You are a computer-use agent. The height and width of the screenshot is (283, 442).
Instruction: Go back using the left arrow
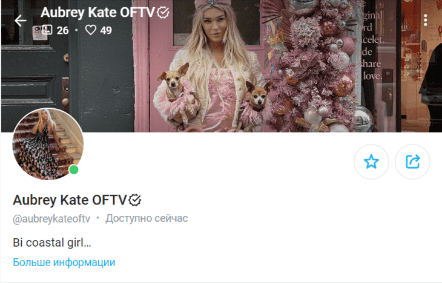21,21
